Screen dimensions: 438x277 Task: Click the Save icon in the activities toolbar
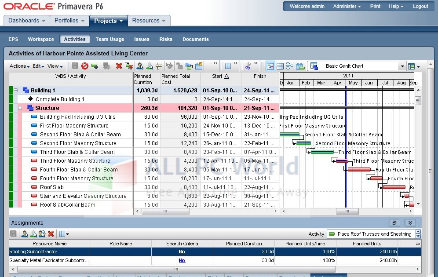coord(75,66)
